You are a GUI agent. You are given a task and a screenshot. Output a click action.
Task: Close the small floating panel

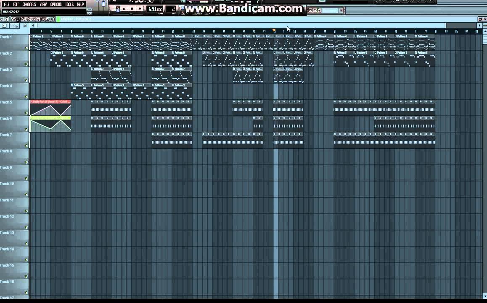tap(341, 10)
